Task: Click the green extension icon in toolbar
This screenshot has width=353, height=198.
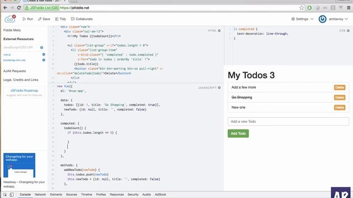Action: [x=309, y=8]
